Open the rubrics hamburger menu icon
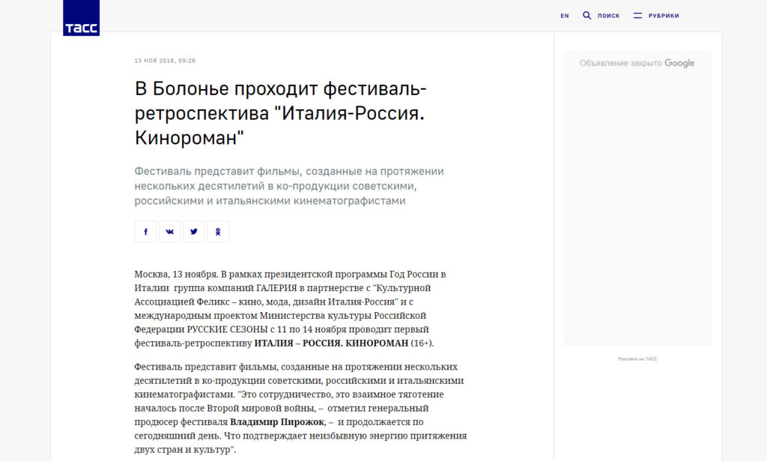767x461 pixels. point(637,16)
